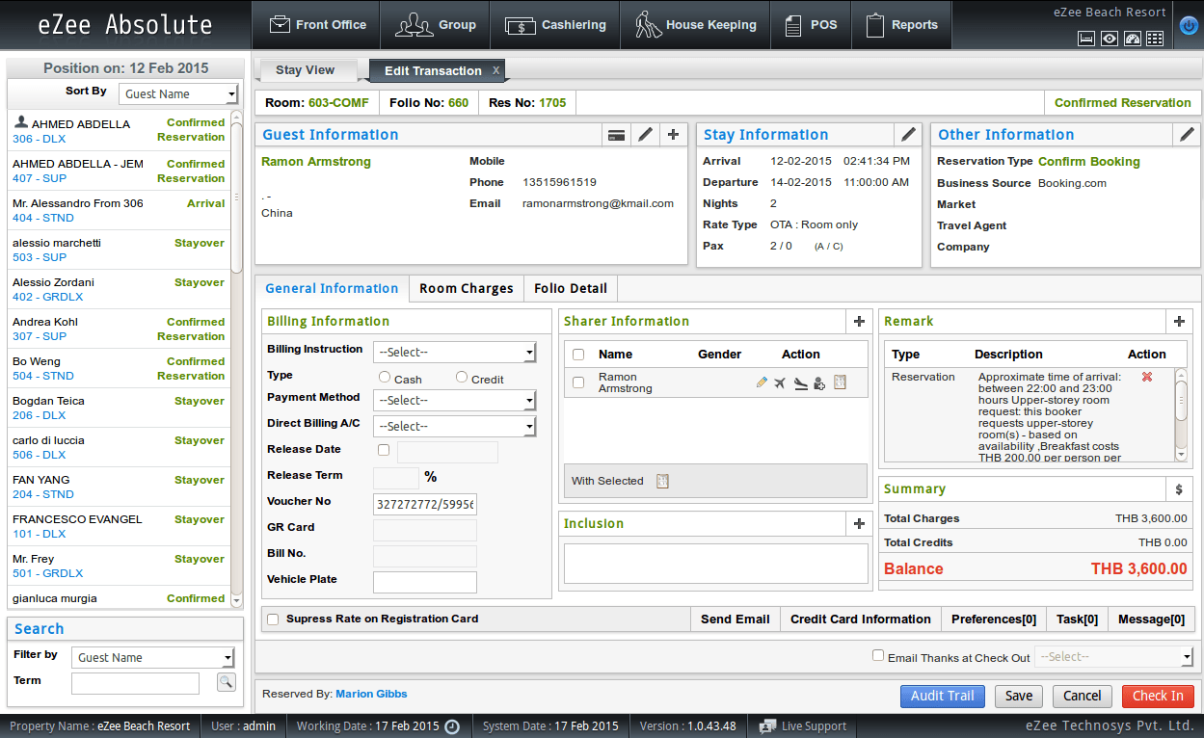
Task: Open the Filter by Guest Name dropdown
Action: (153, 658)
